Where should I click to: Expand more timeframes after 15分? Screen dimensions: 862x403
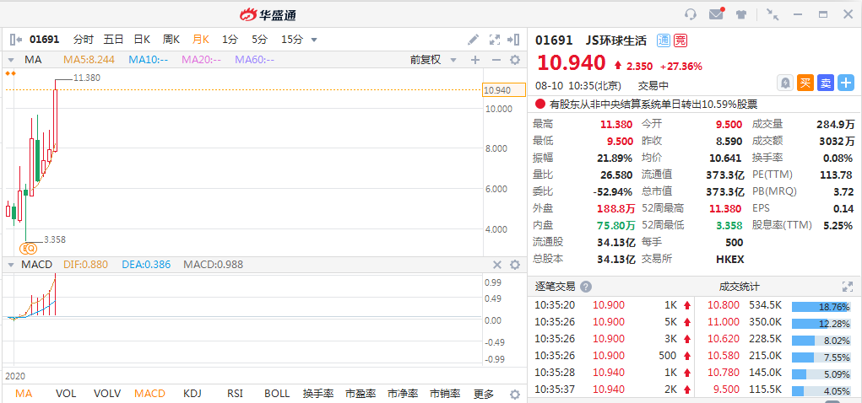point(314,40)
